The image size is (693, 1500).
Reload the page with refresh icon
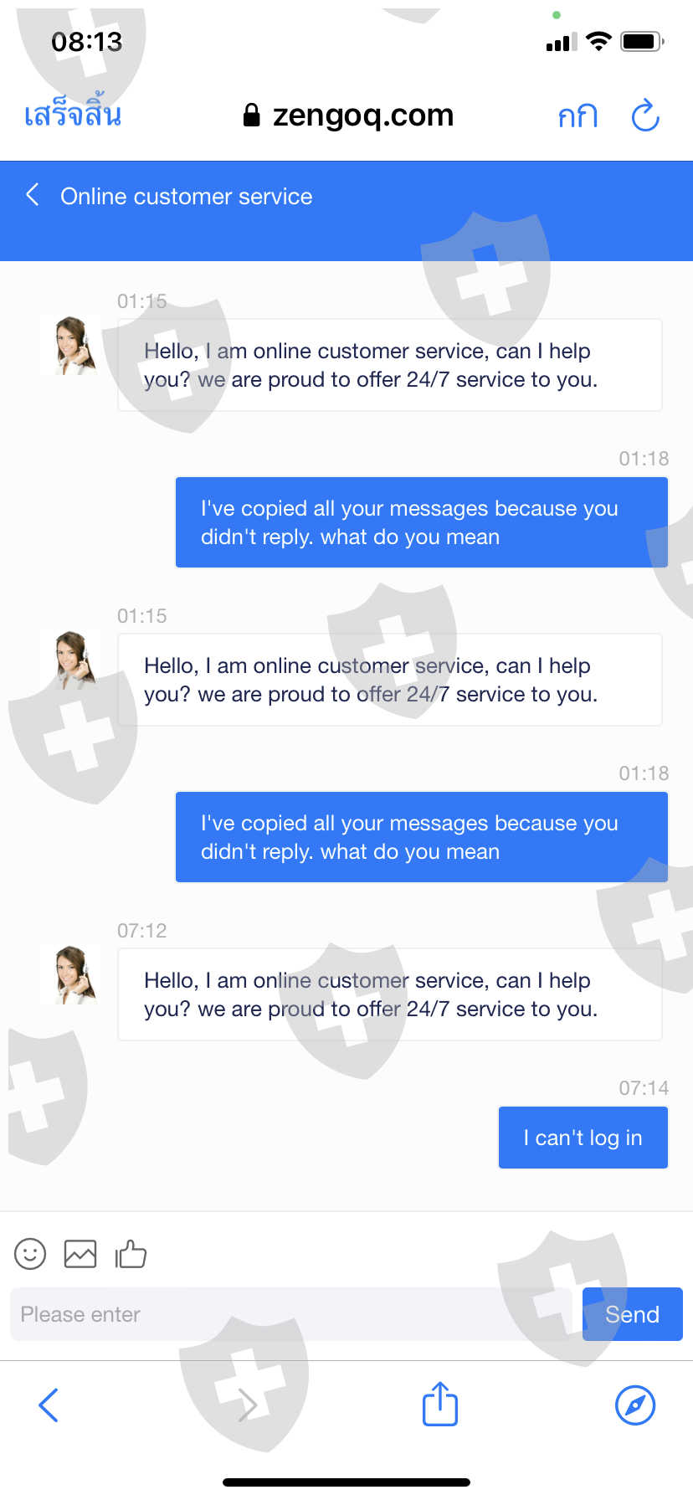[x=645, y=116]
